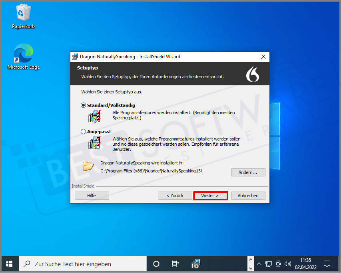Open the notification center icon
341x273 pixels.
coord(327,264)
